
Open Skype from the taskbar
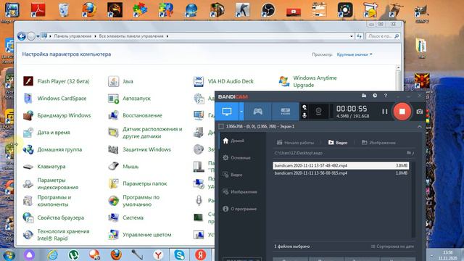click(x=179, y=254)
